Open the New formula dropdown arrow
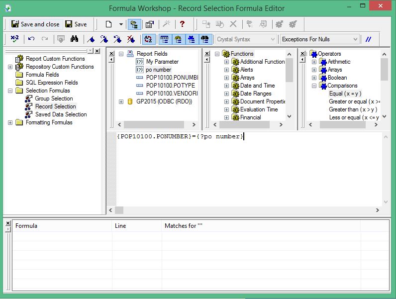The image size is (396, 299). pos(121,24)
